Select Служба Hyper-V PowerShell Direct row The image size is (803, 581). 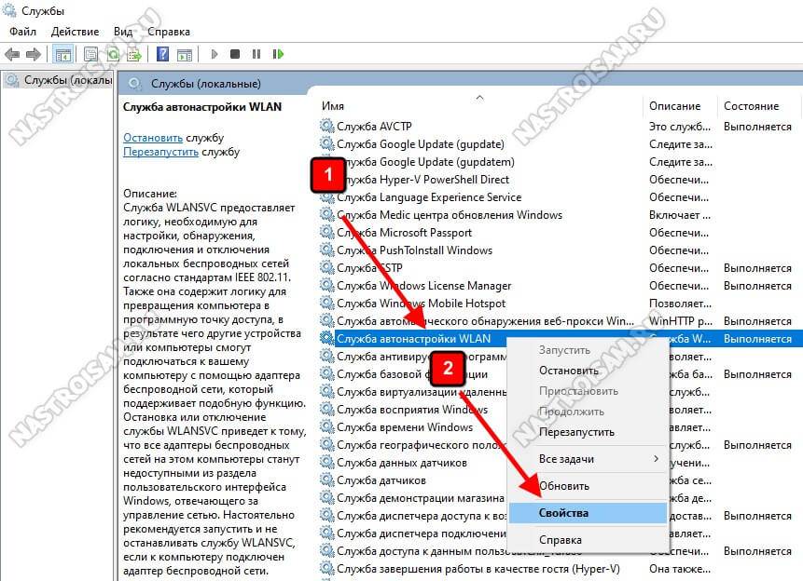pyautogui.click(x=423, y=180)
